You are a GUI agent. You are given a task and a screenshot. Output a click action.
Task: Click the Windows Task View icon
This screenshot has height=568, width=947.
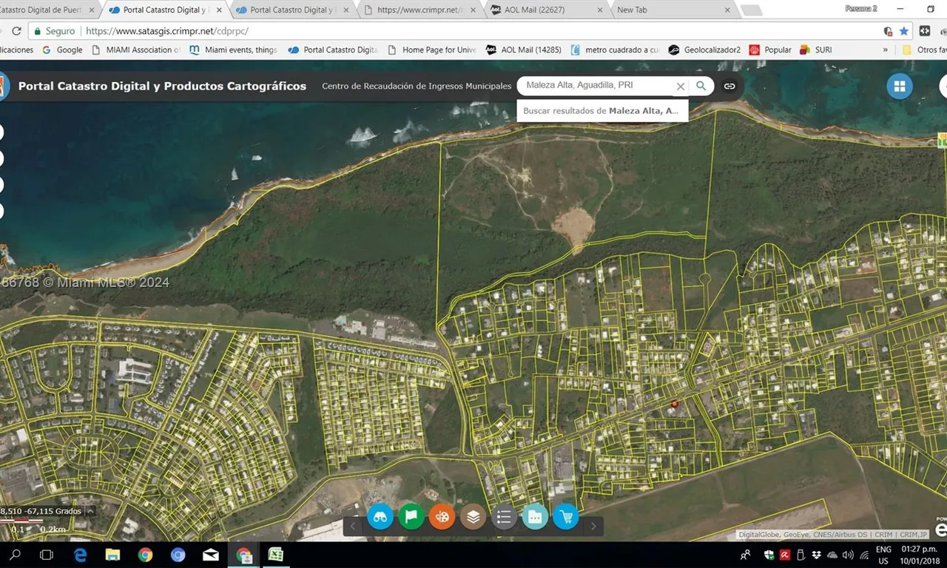[x=47, y=555]
